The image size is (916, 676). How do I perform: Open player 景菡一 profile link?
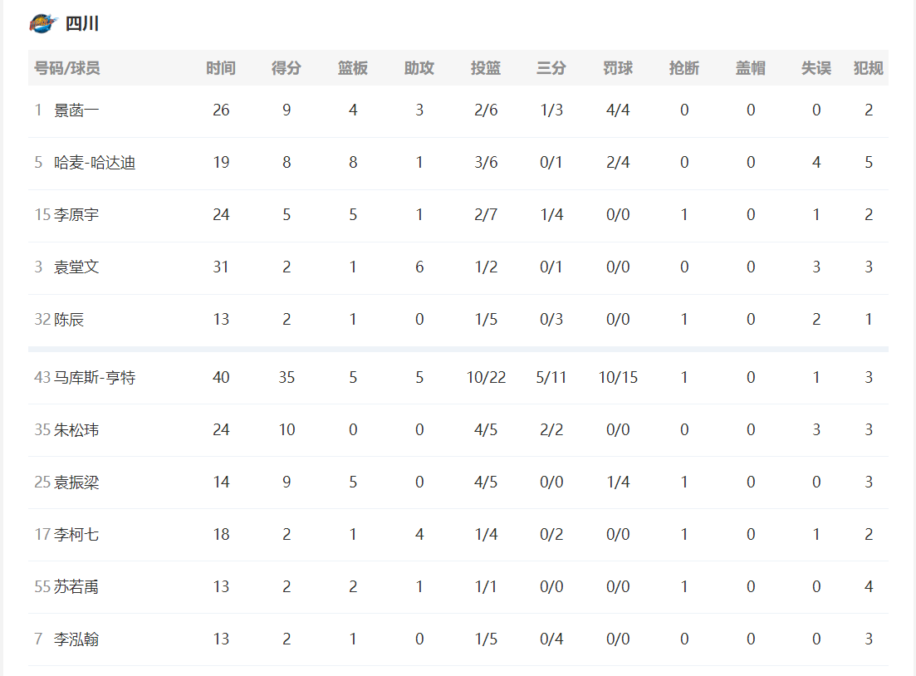click(76, 110)
